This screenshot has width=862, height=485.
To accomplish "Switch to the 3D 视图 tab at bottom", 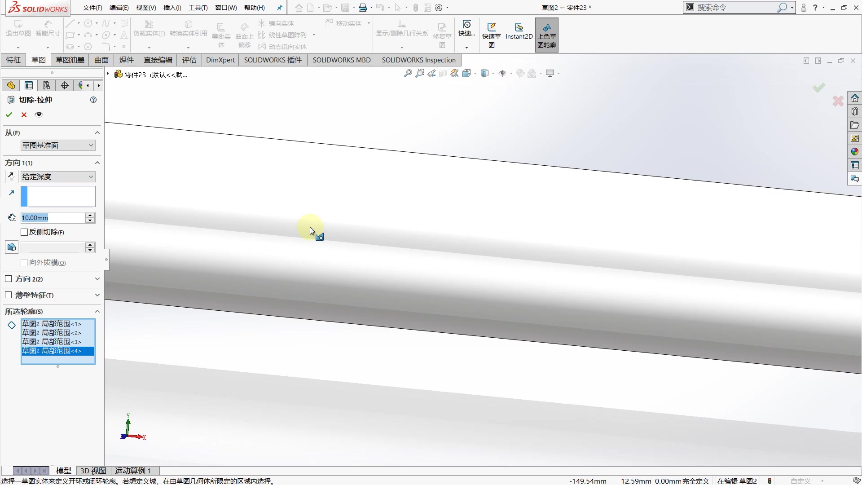I will (x=93, y=470).
